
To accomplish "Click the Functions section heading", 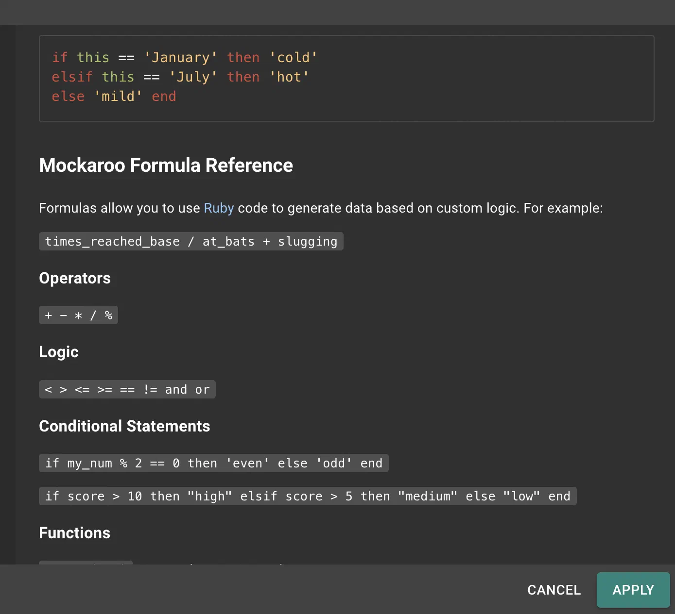I will click(x=74, y=533).
